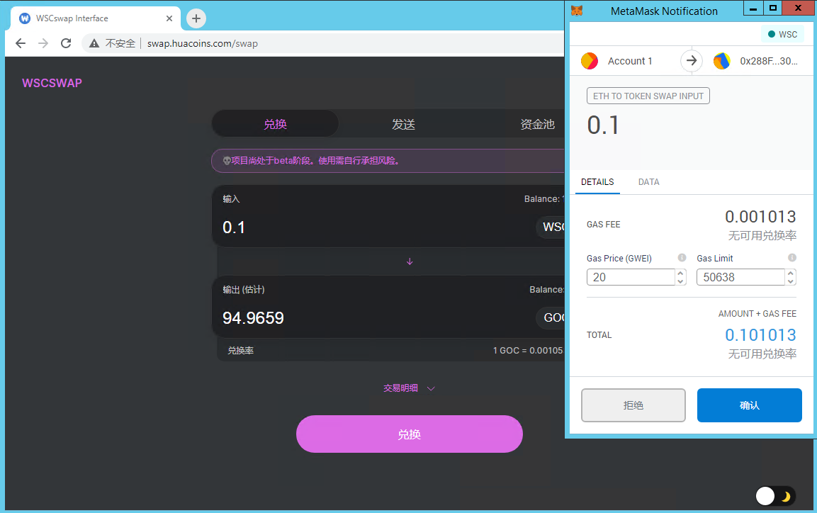Switch to the 发送 send tab
The width and height of the screenshot is (817, 513).
click(403, 124)
